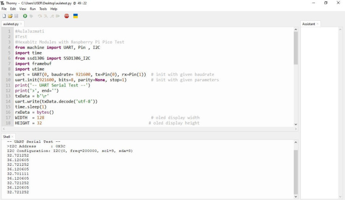This screenshot has width=345, height=200.
Task: Click the Step out debug icon
Action: pos(52,16)
